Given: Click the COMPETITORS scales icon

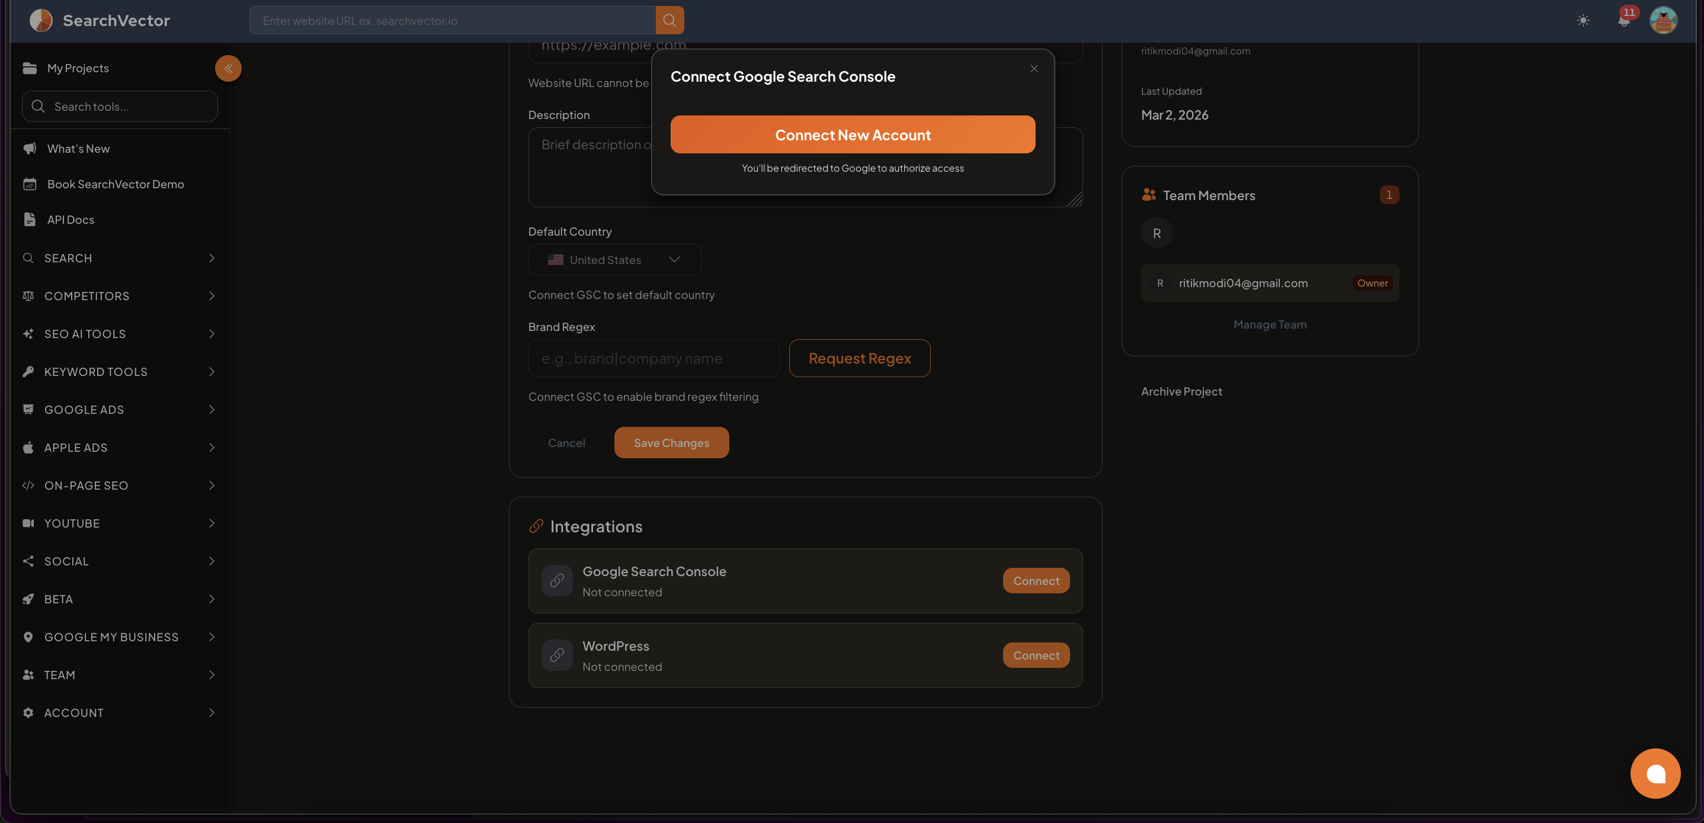Looking at the screenshot, I should coord(28,296).
